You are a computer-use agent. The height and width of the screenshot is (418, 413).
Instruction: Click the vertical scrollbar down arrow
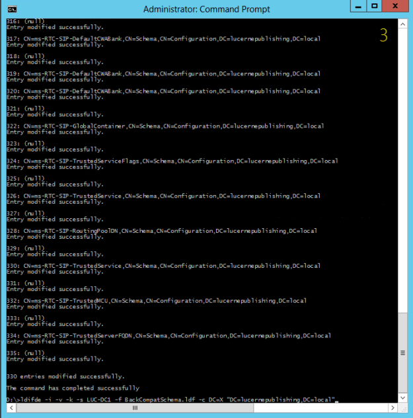pyautogui.click(x=402, y=399)
